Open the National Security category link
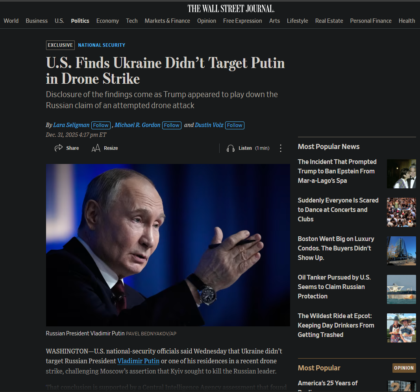This screenshot has width=420, height=392. pyautogui.click(x=102, y=45)
